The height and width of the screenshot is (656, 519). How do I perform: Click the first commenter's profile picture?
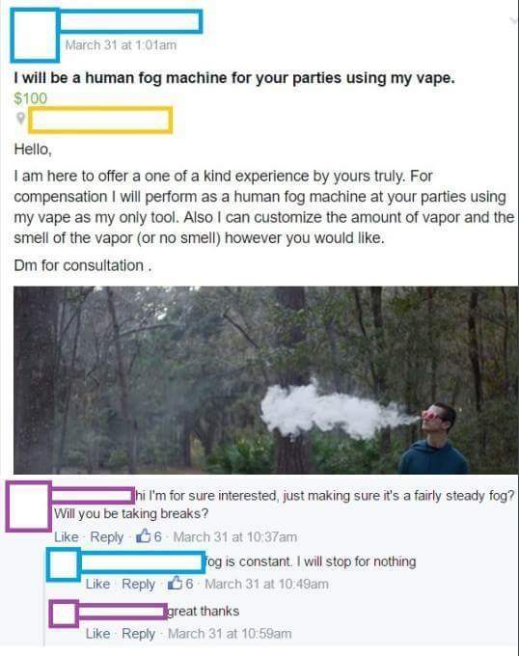pos(28,506)
